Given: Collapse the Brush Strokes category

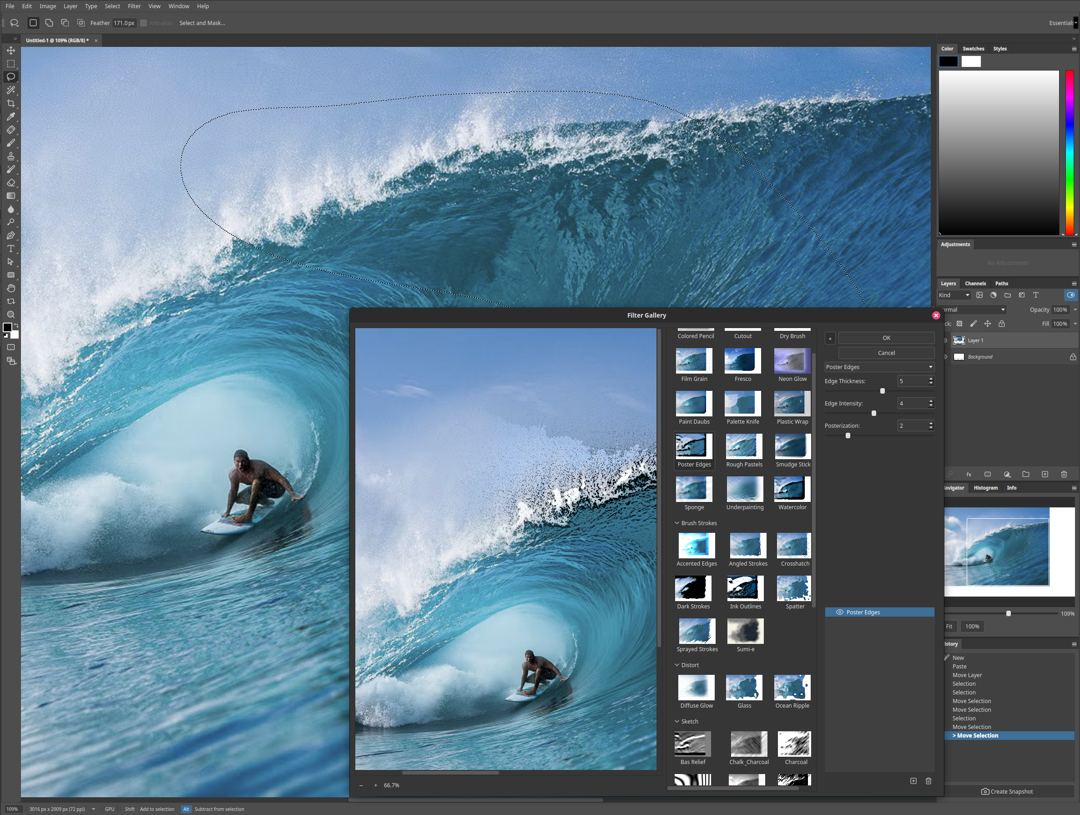Looking at the screenshot, I should 677,523.
